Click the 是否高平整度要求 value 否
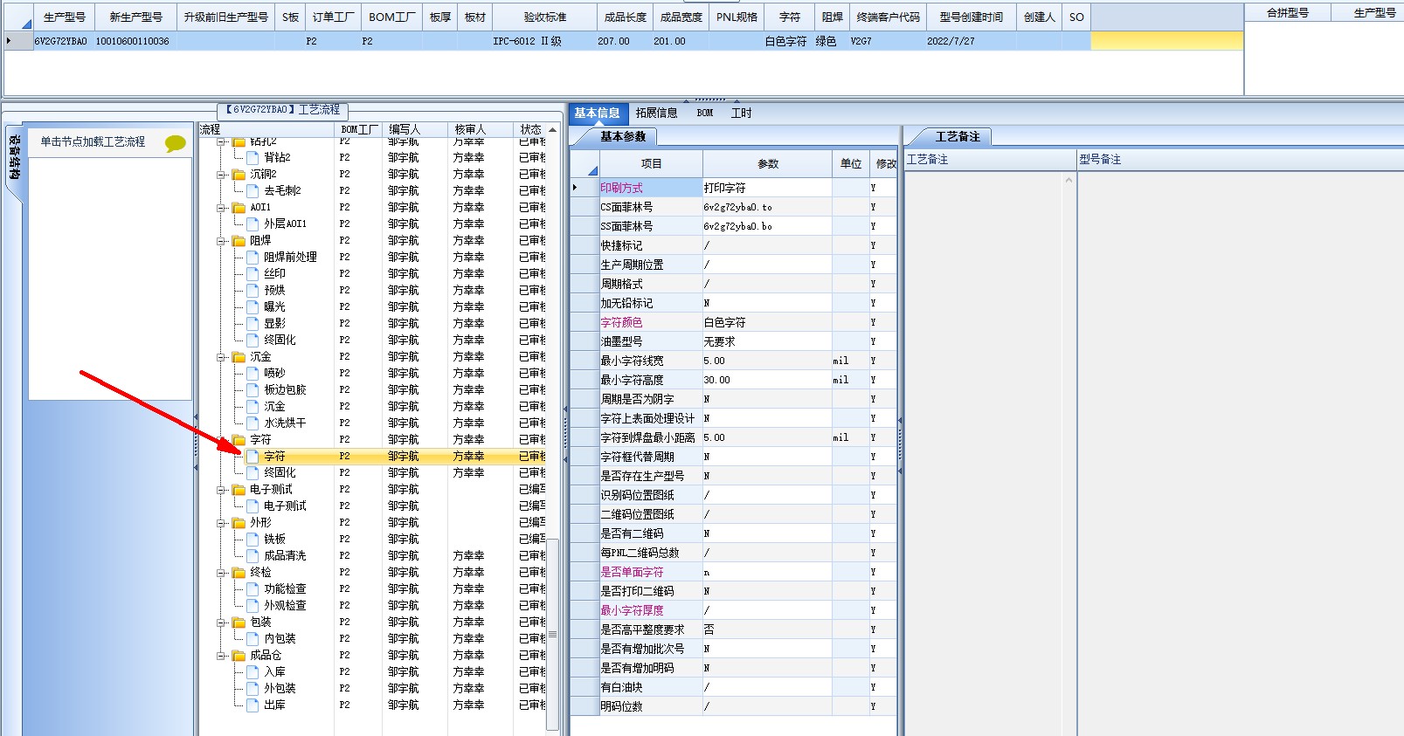 click(x=767, y=629)
